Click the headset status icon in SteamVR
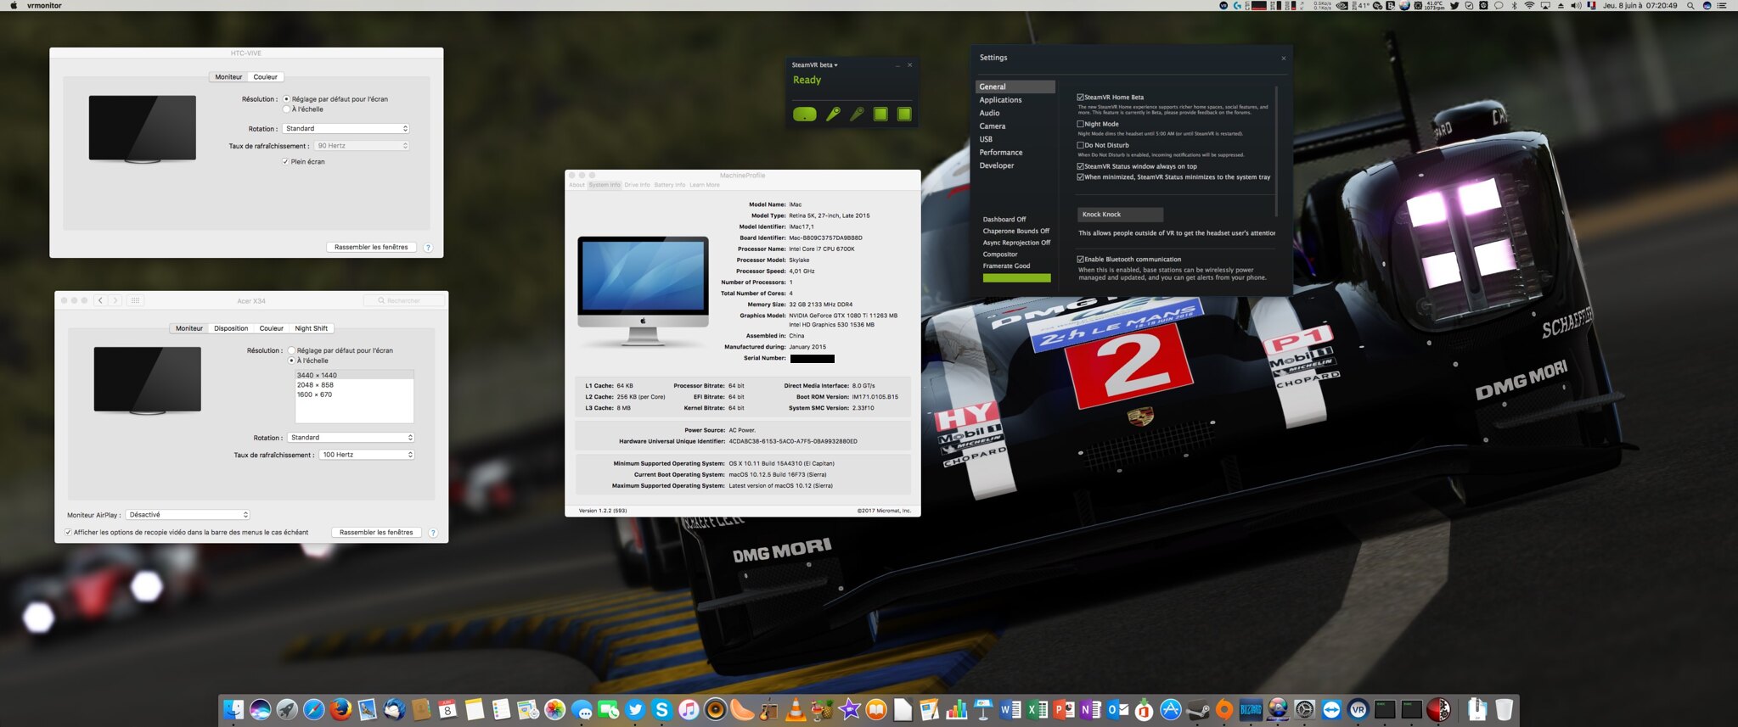Screen dimensions: 1738x727 (804, 114)
